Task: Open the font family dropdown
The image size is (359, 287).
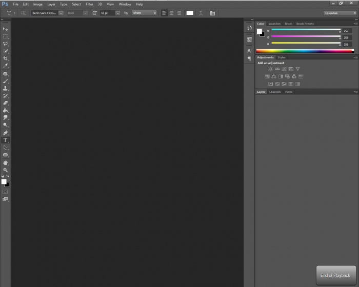Action: click(x=47, y=13)
